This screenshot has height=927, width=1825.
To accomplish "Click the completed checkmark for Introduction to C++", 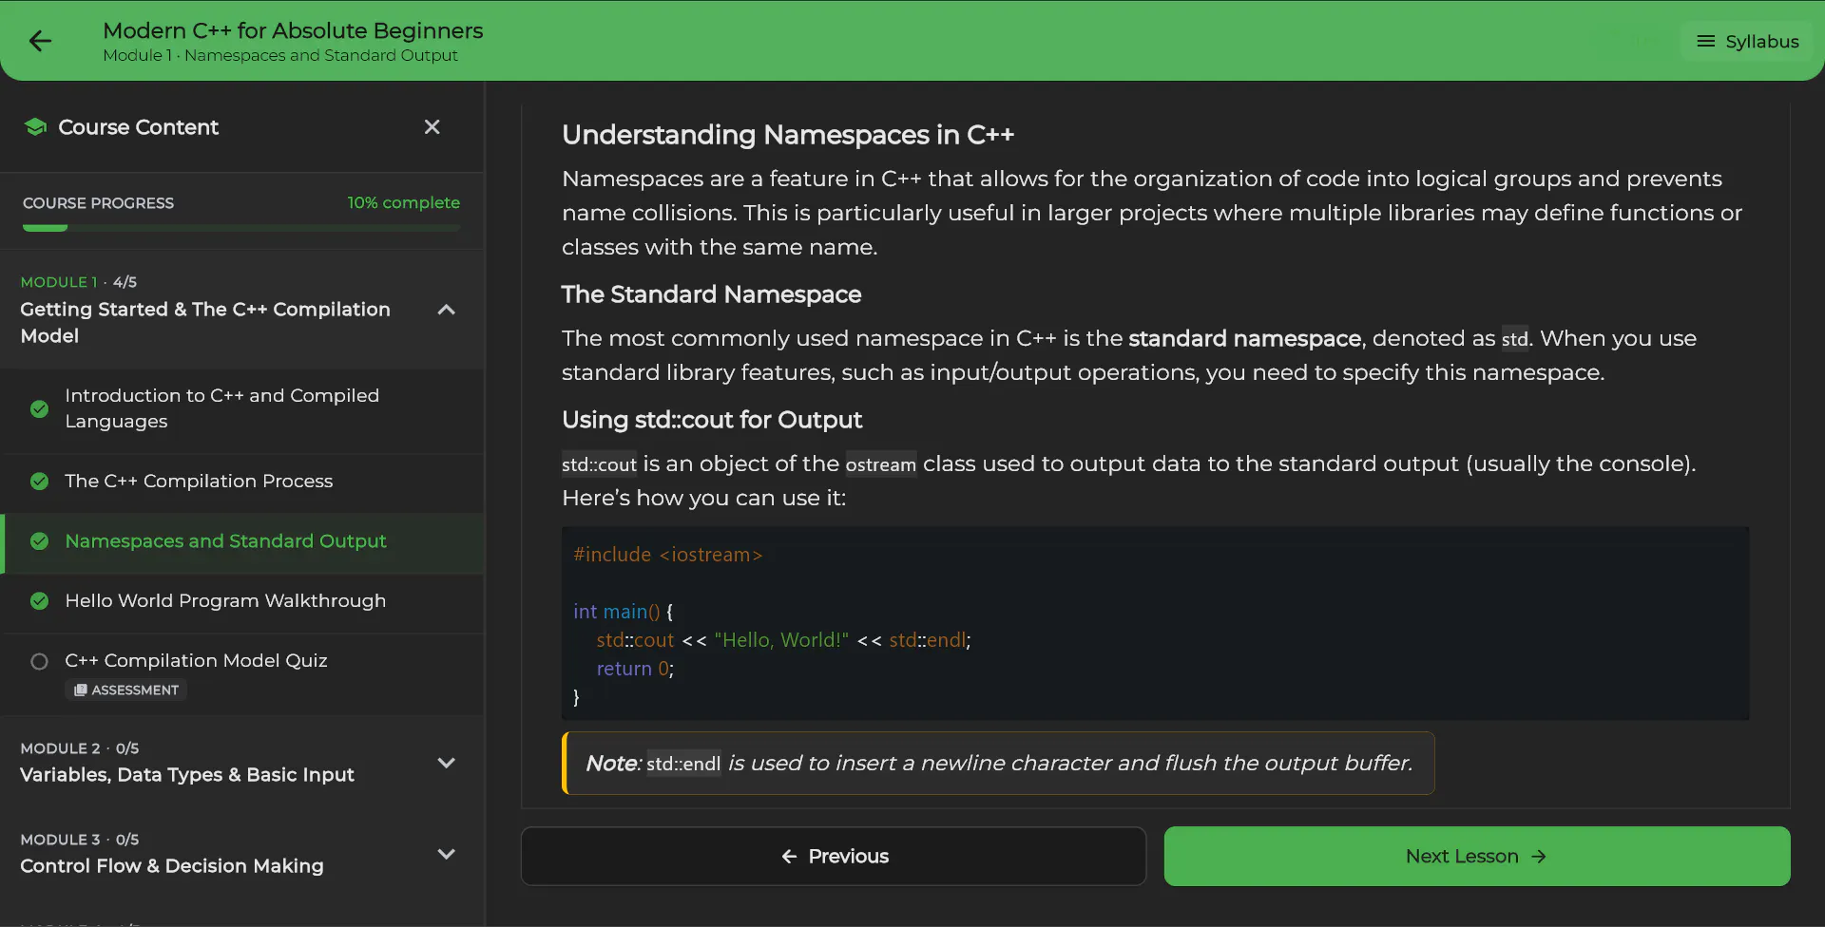I will (x=39, y=408).
